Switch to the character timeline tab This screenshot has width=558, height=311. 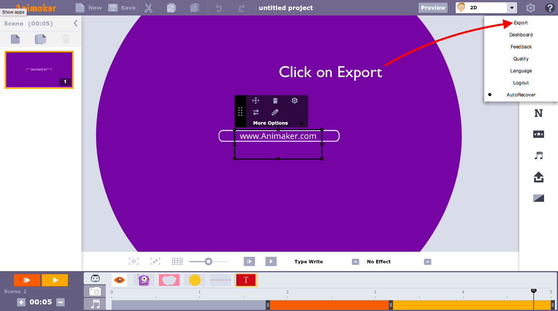pos(95,278)
